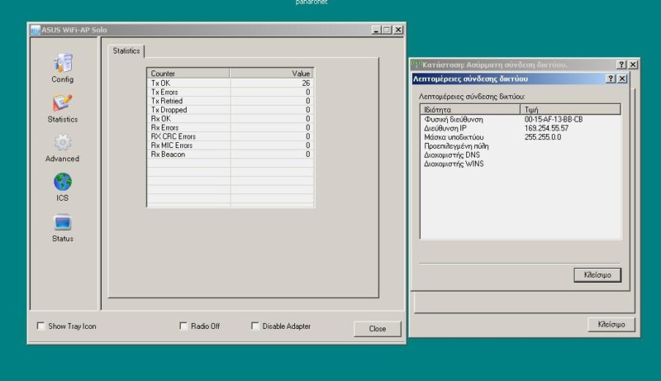This screenshot has width=661, height=381.
Task: Select the Tx Retried row
Action: click(231, 101)
